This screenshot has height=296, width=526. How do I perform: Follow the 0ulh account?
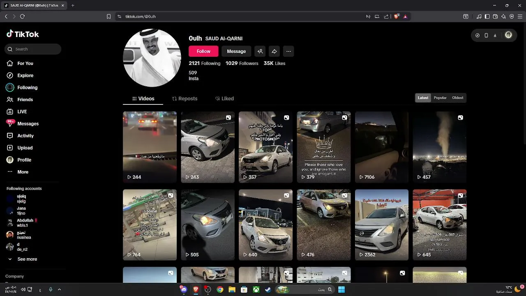tap(203, 51)
